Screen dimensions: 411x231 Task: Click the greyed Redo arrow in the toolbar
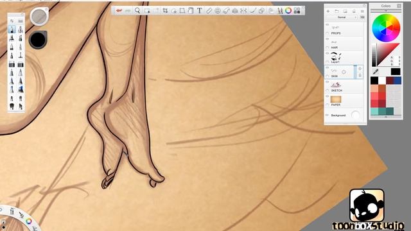tap(128, 10)
